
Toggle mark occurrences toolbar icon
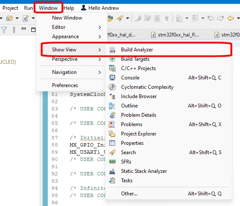pos(138,19)
